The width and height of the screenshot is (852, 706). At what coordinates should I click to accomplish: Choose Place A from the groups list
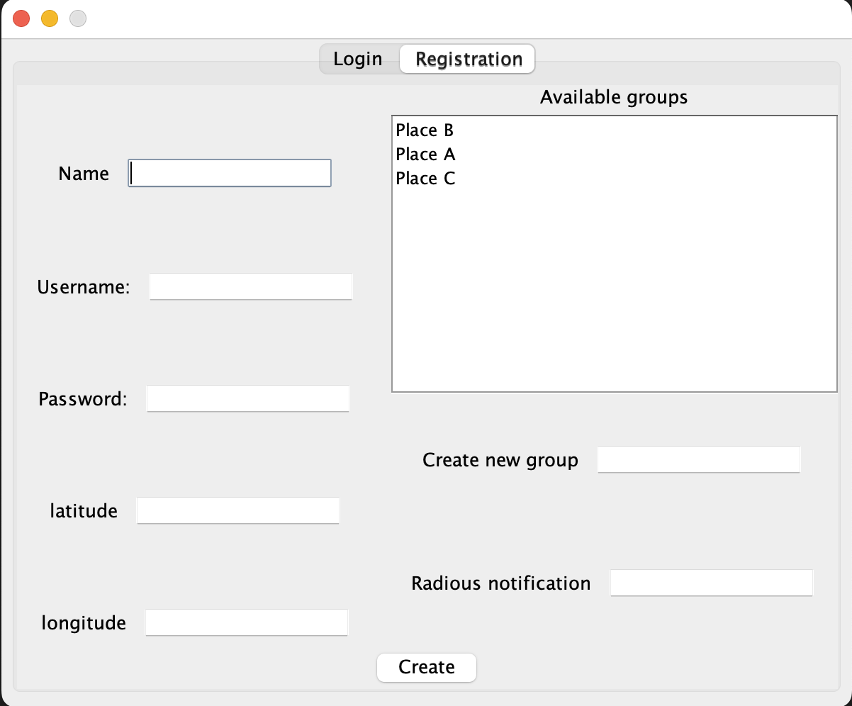point(425,155)
